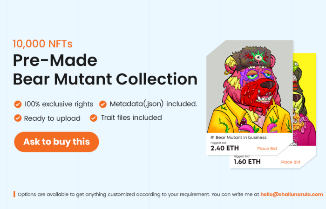The image size is (326, 209).
Task: Click the 1.60 ETH highest bid amount
Action: point(247,162)
